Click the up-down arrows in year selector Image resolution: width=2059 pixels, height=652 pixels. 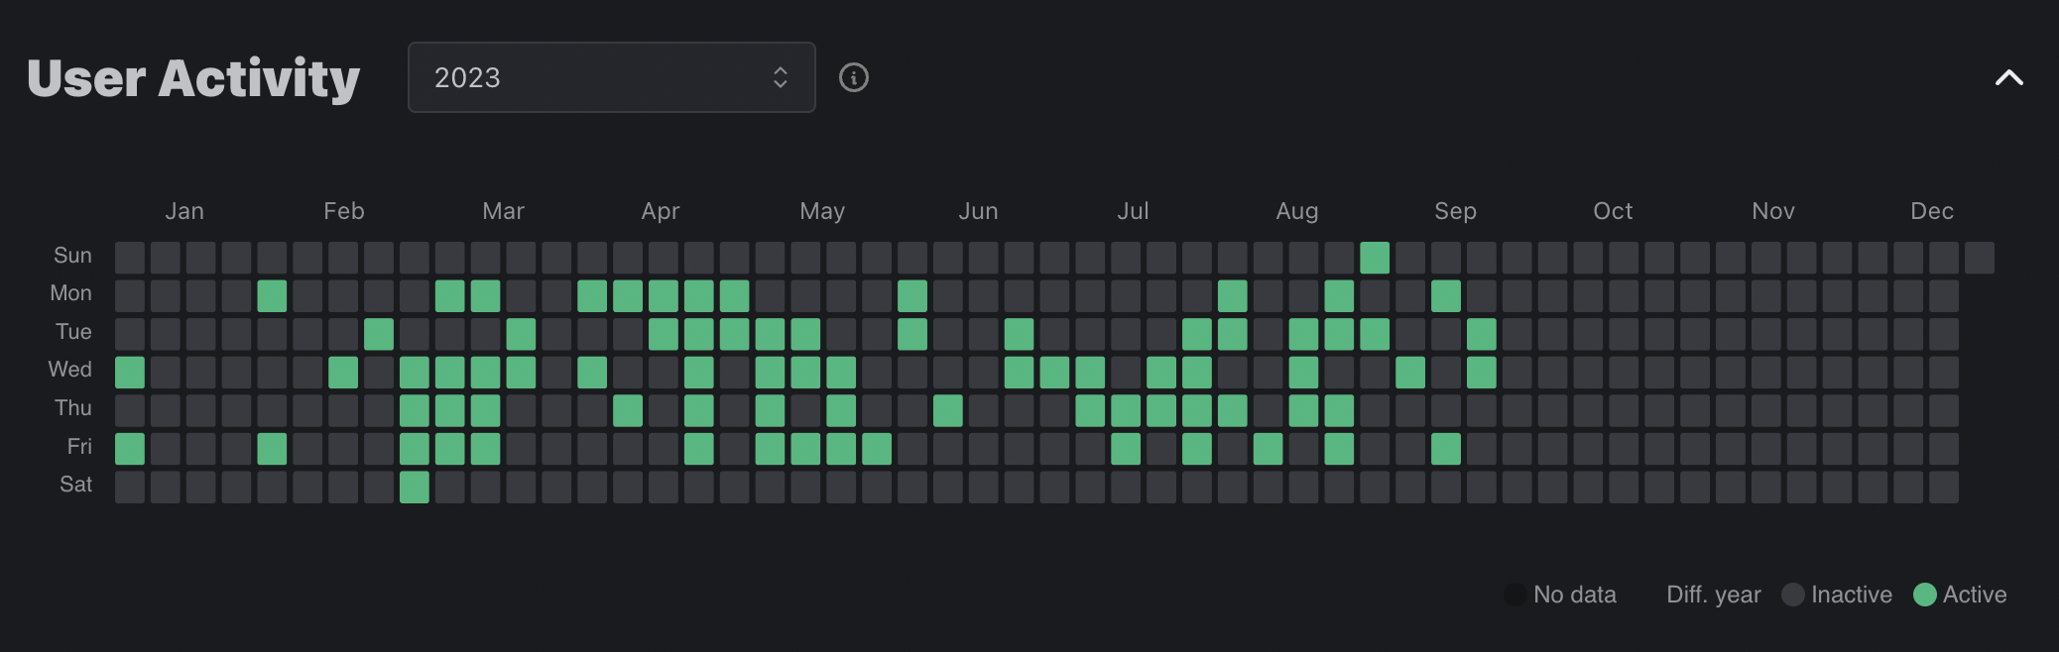[781, 77]
